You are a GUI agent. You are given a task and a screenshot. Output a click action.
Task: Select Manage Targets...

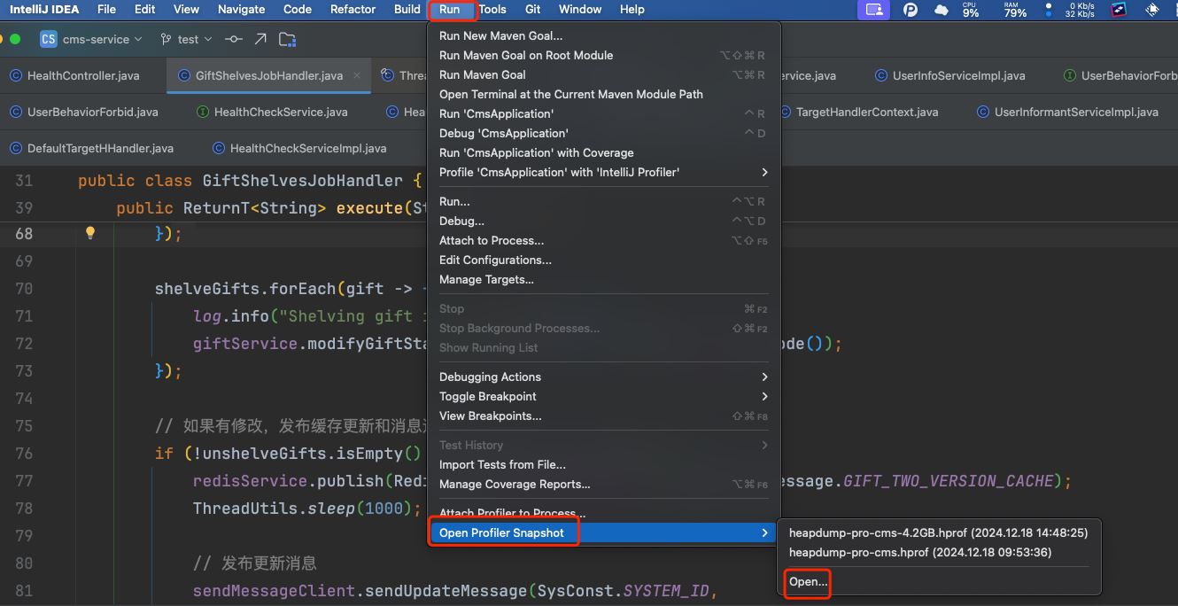point(604,279)
